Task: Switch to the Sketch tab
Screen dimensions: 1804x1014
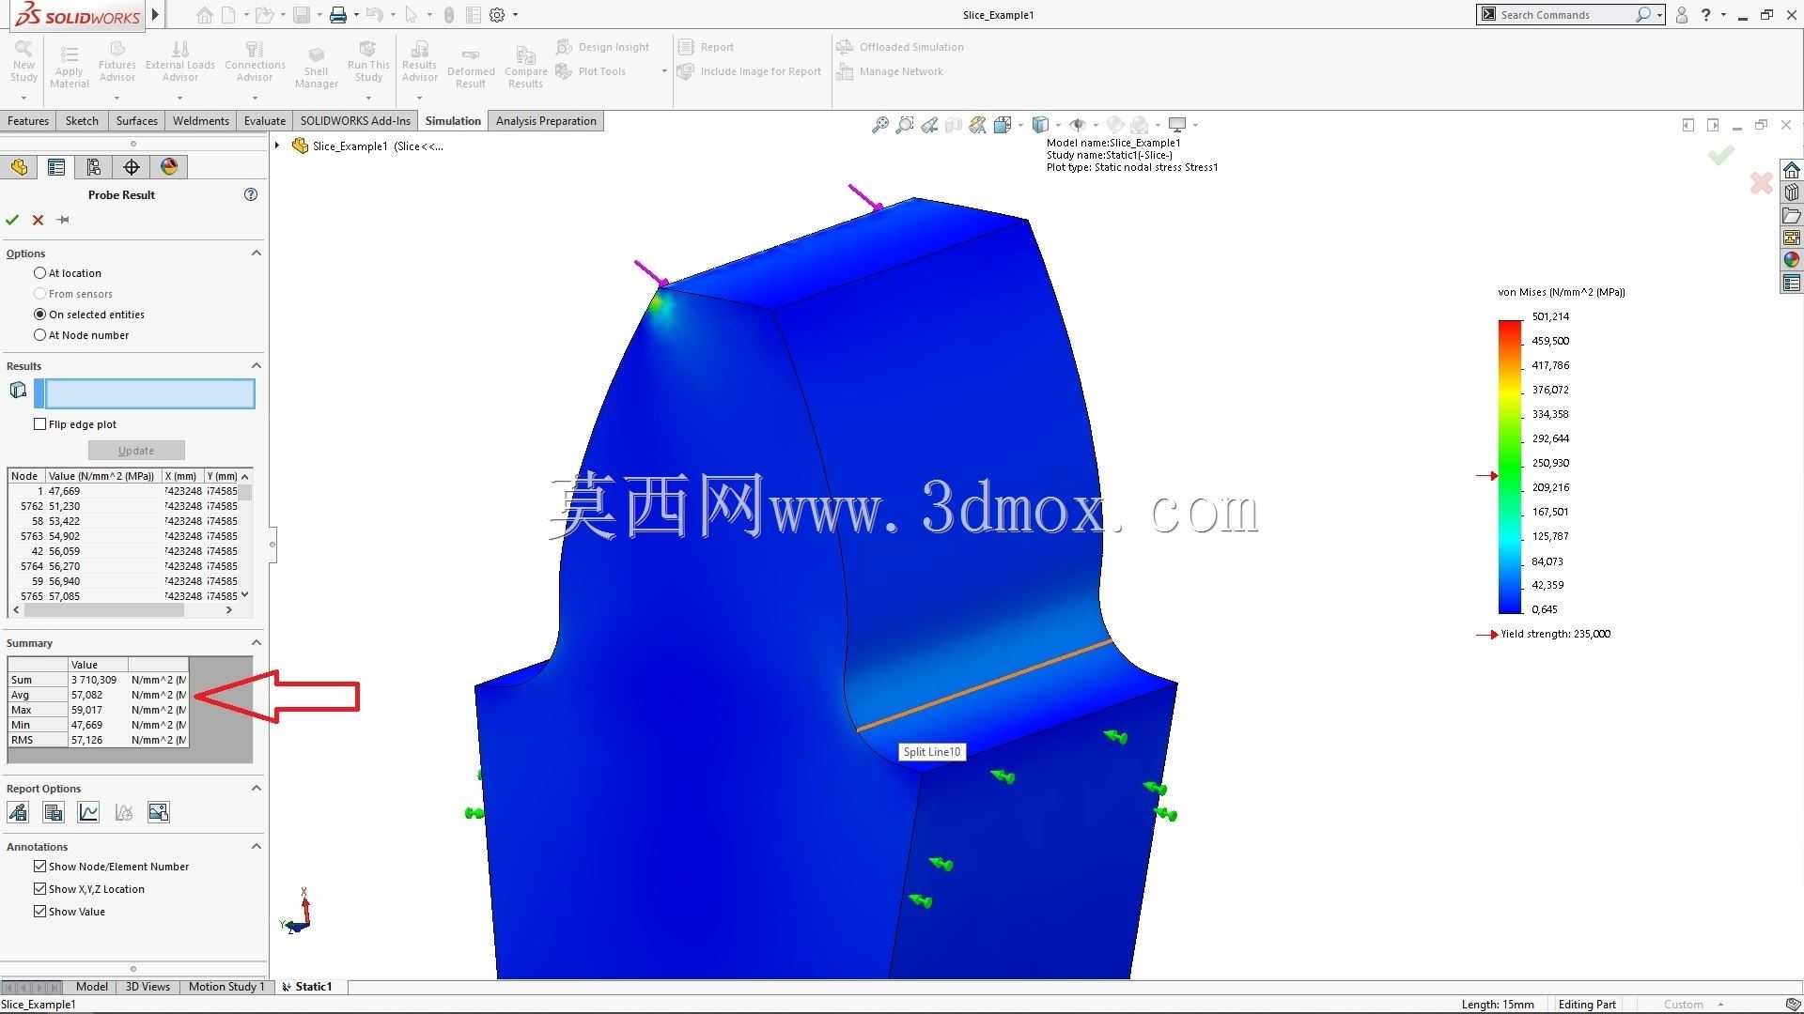Action: click(82, 121)
